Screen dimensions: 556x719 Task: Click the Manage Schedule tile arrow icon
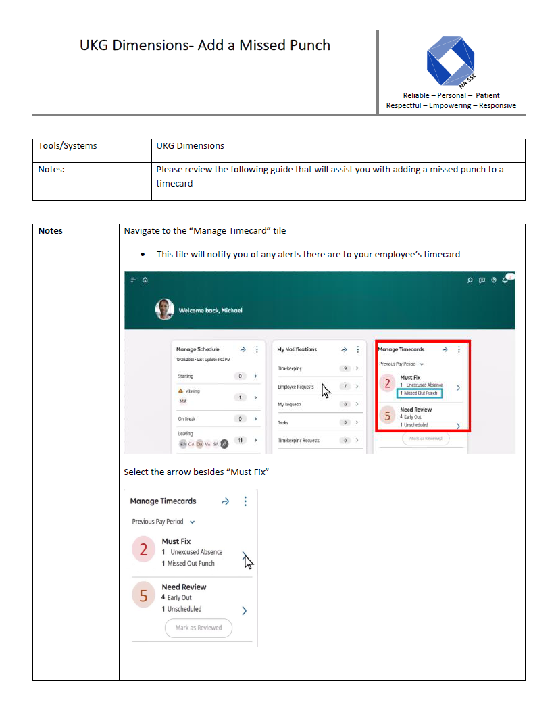coord(243,349)
